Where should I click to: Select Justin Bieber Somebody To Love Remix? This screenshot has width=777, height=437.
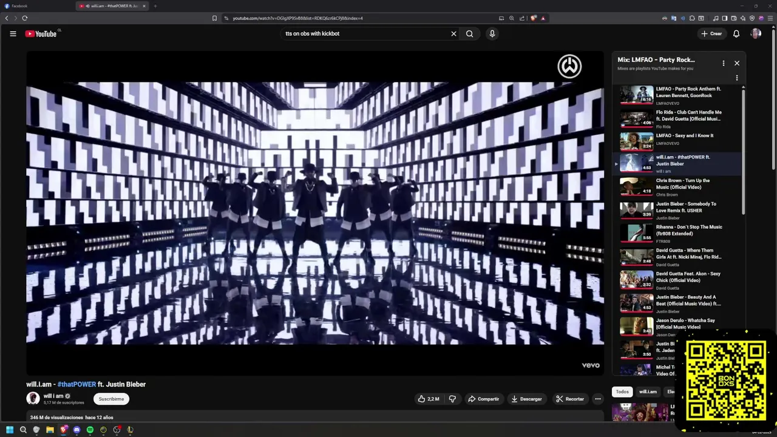click(x=677, y=210)
